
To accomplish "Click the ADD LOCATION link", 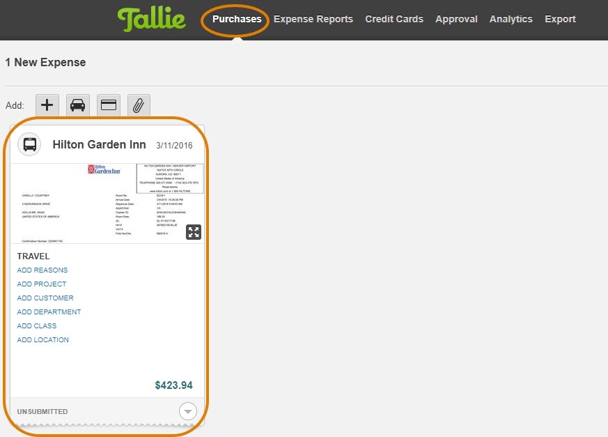I will [x=43, y=340].
